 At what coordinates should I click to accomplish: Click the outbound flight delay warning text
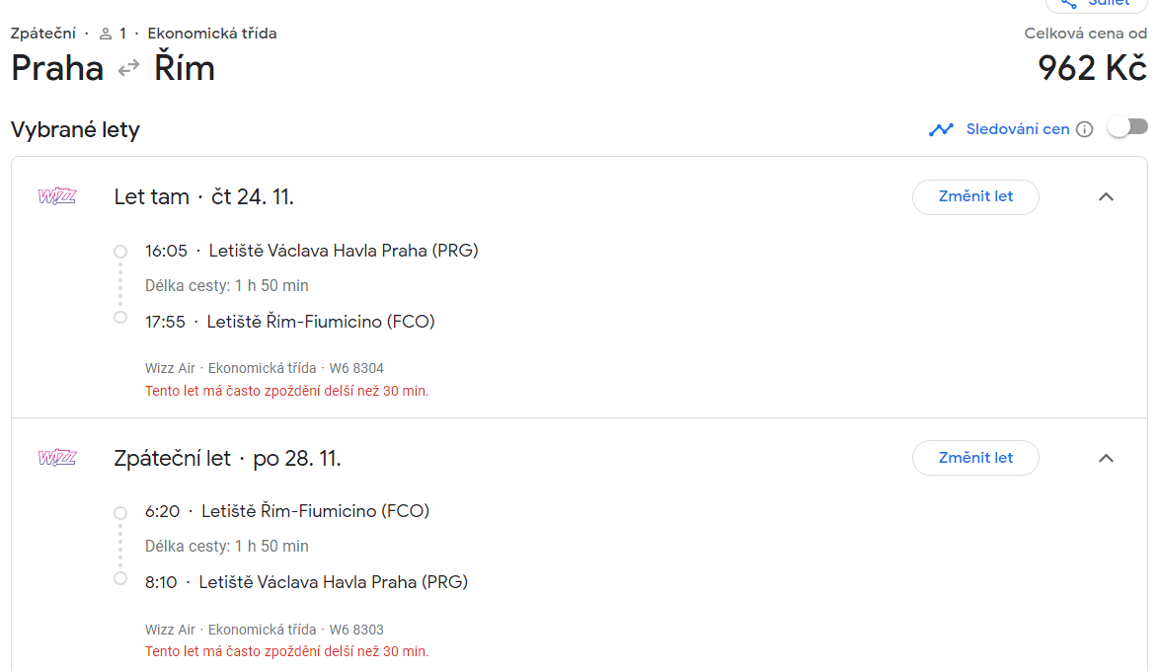(x=286, y=391)
